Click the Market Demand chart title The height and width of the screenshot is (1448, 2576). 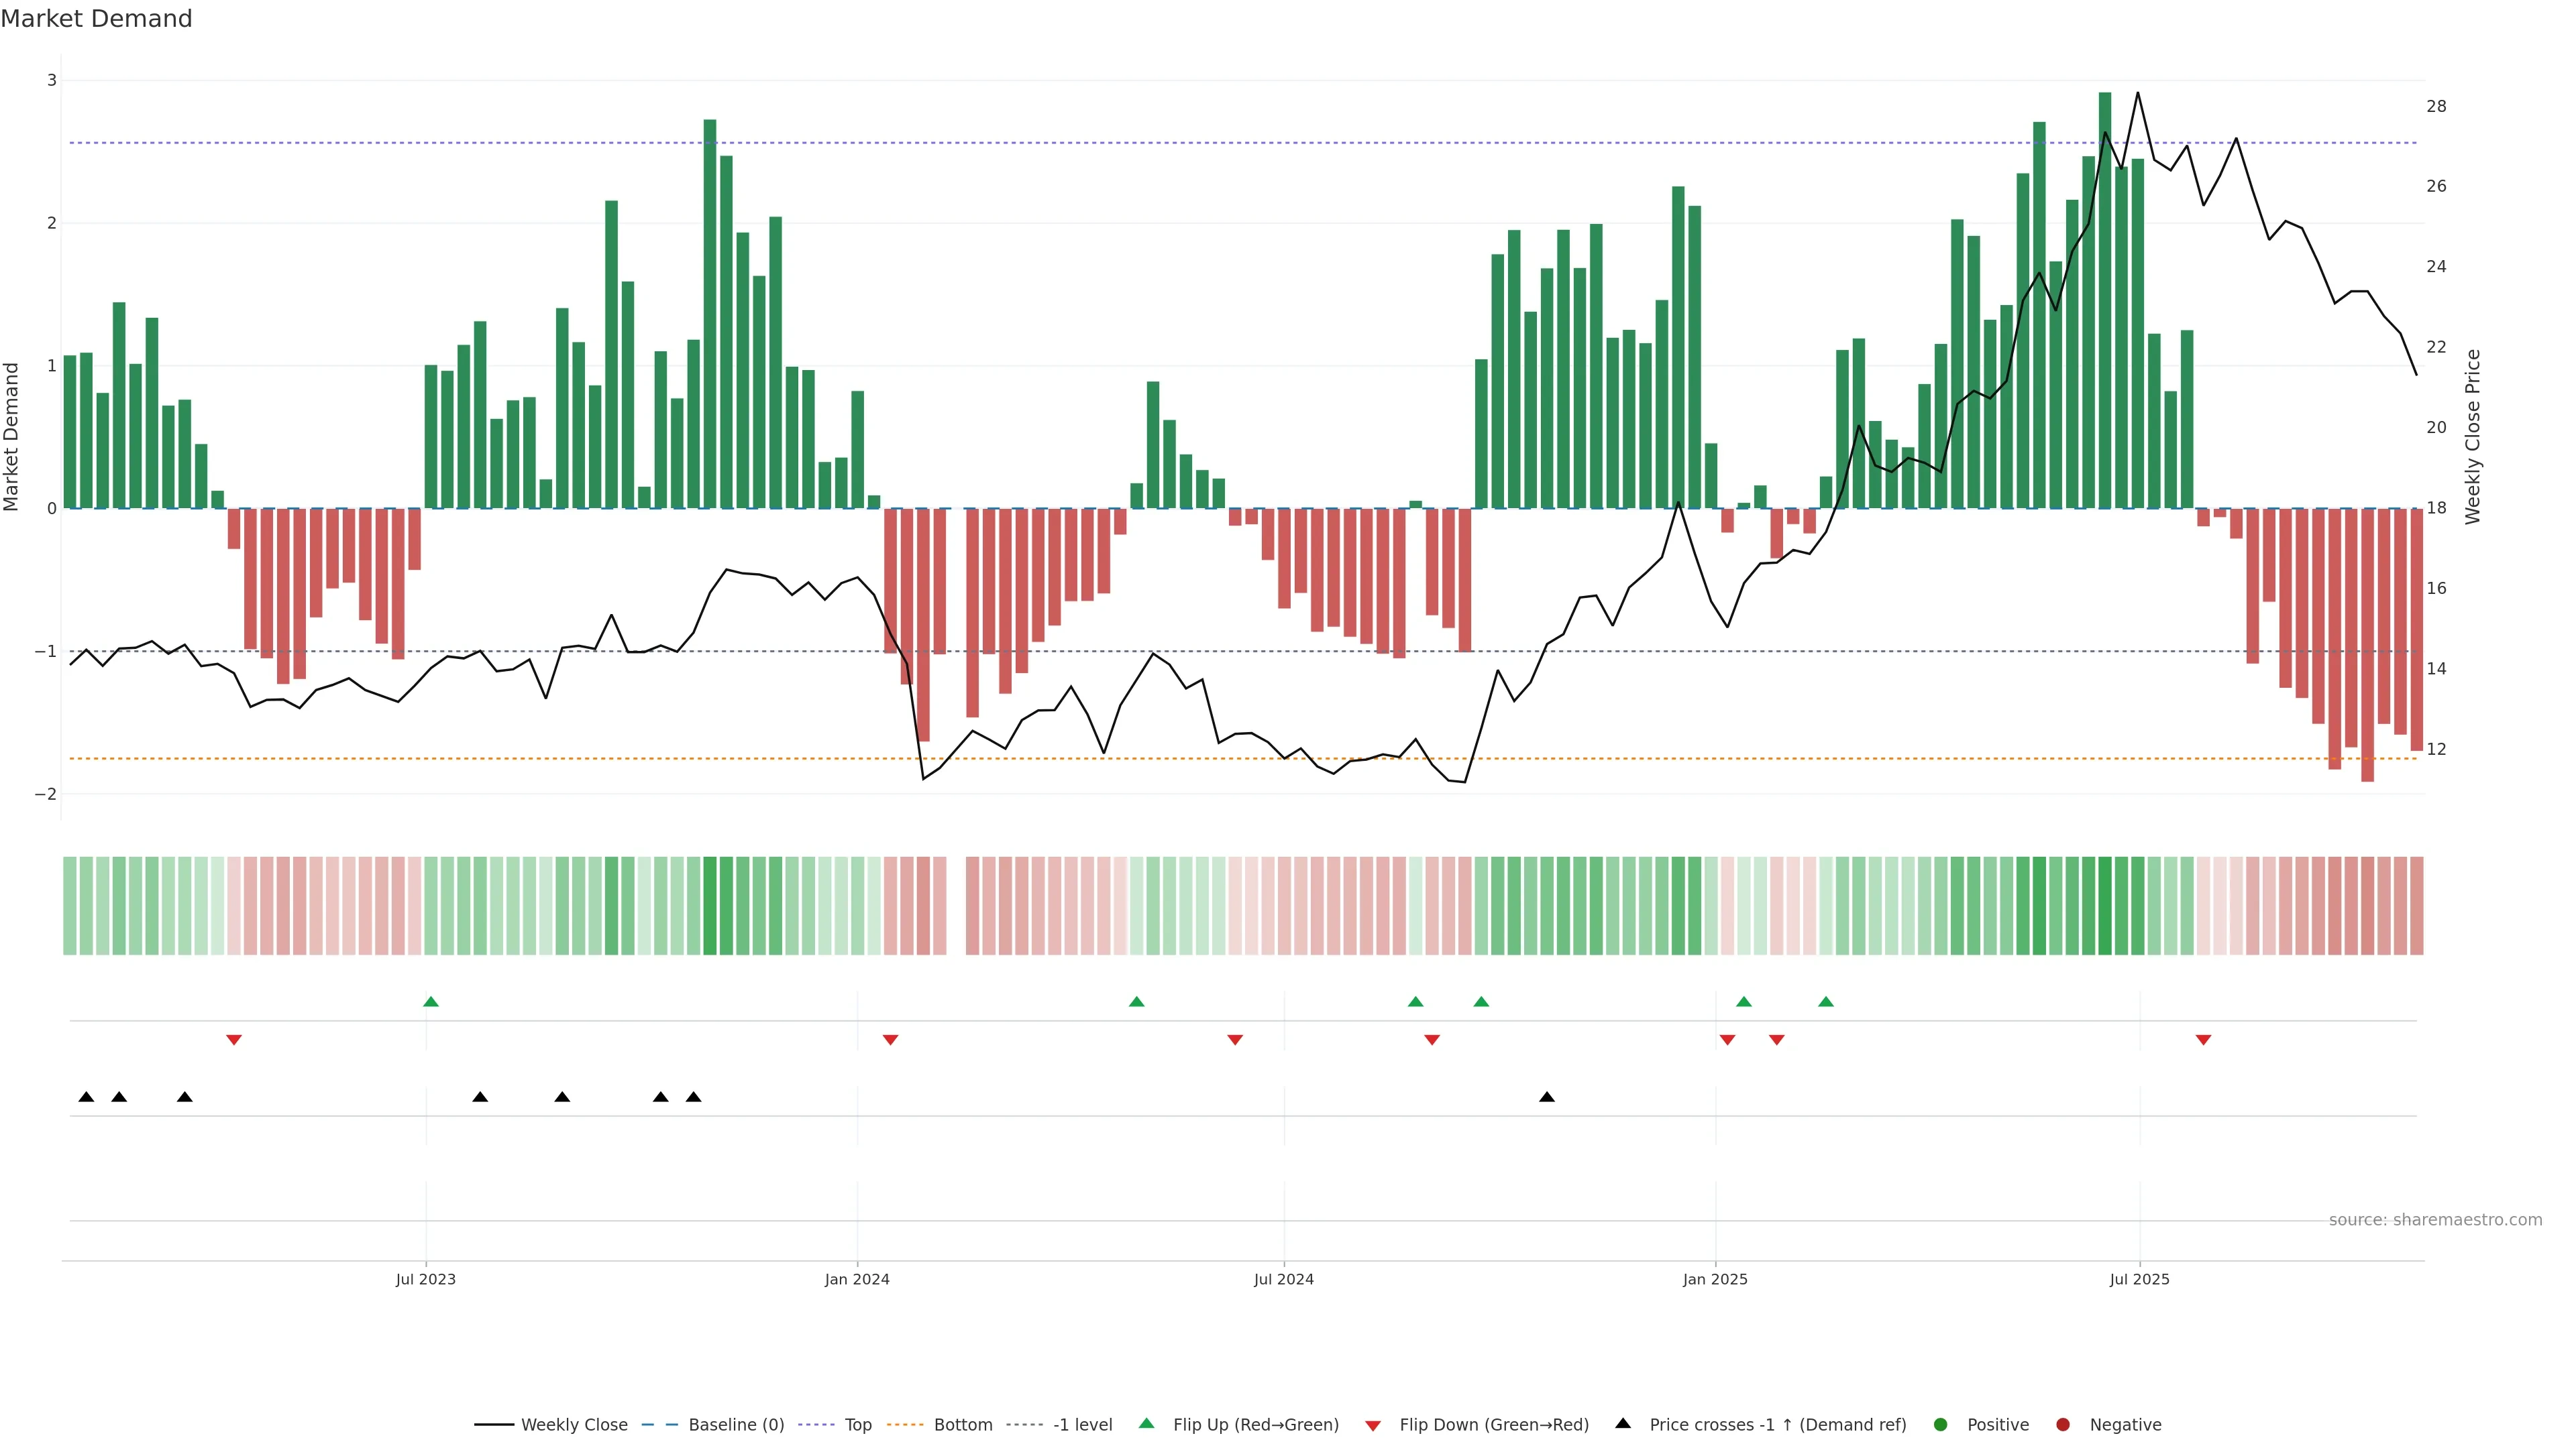(96, 19)
